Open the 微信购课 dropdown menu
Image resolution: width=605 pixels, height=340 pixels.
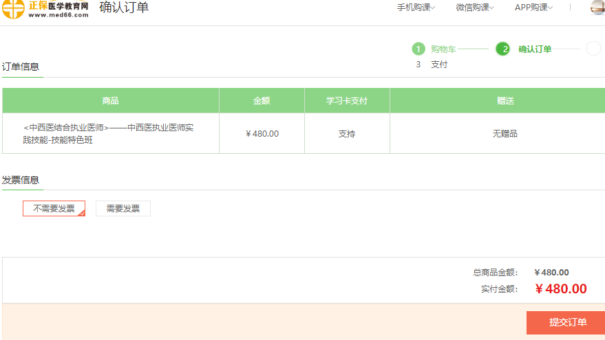pyautogui.click(x=475, y=8)
